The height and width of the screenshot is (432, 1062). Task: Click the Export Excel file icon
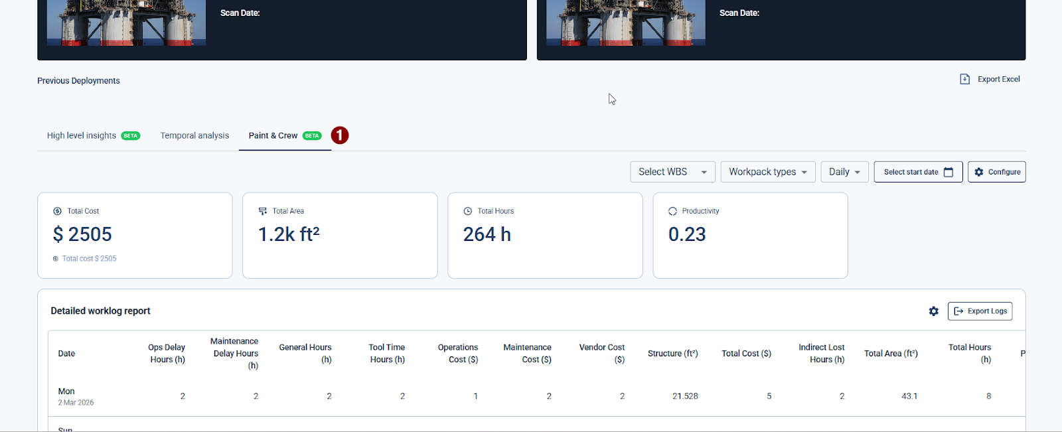pos(964,79)
